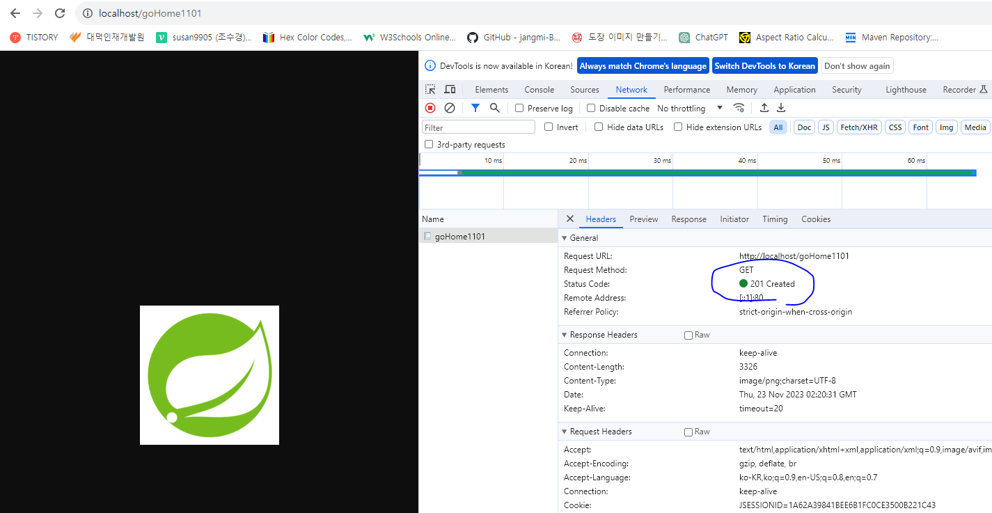The width and height of the screenshot is (992, 513).
Task: Filter requests by Img type
Action: click(x=946, y=127)
